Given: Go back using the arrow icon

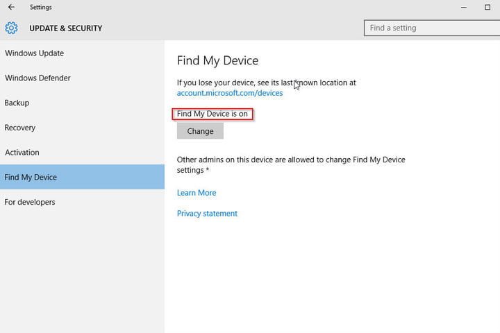Looking at the screenshot, I should (11, 7).
